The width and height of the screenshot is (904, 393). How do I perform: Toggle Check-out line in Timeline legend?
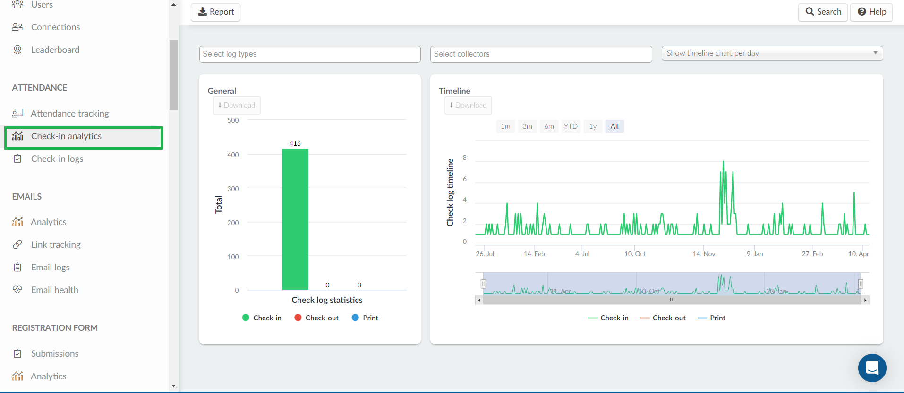coord(663,318)
